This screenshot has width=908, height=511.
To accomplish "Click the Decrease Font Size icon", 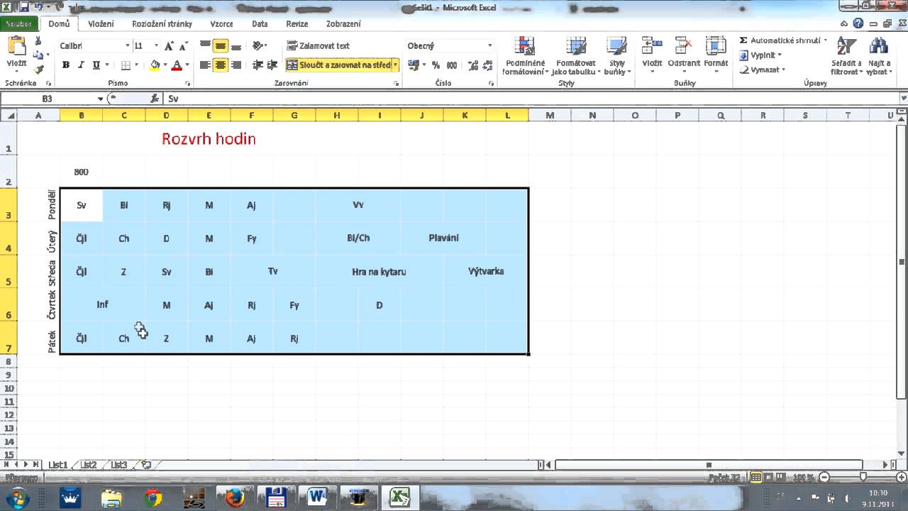I will 185,45.
